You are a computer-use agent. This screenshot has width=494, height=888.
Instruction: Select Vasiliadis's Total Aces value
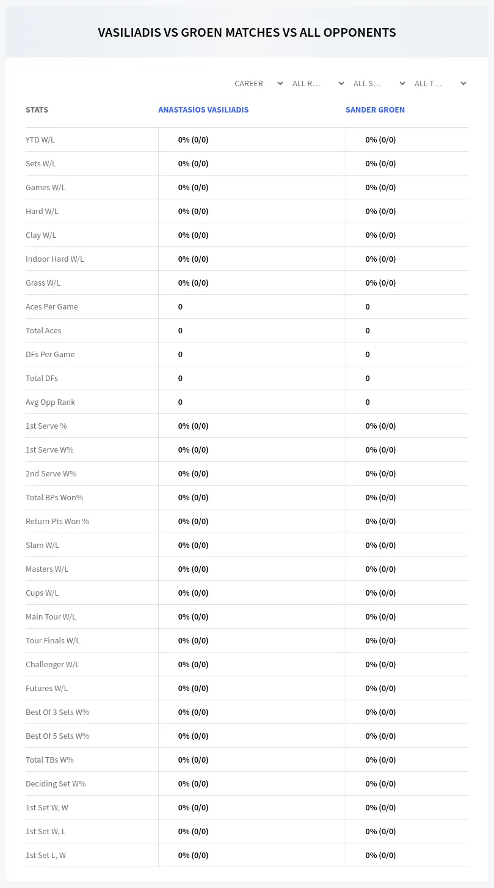pyautogui.click(x=180, y=330)
